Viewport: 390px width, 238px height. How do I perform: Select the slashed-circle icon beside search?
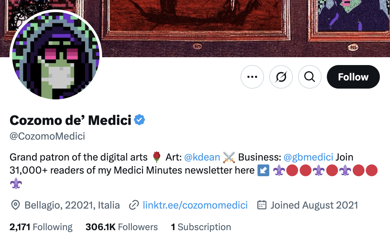tap(281, 77)
